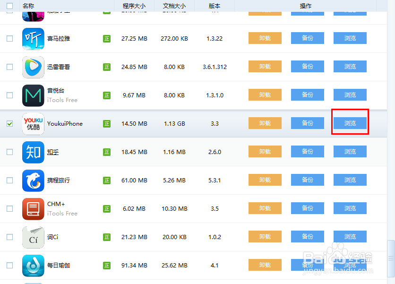Back up CHM+ with 备份 button

pos(308,208)
